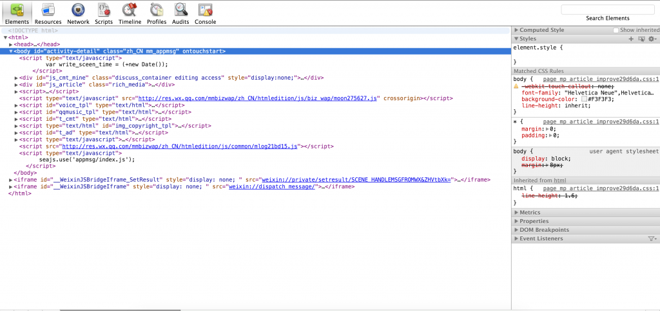
Task: Expand the qqmusic_tpl script node
Action: (16, 112)
